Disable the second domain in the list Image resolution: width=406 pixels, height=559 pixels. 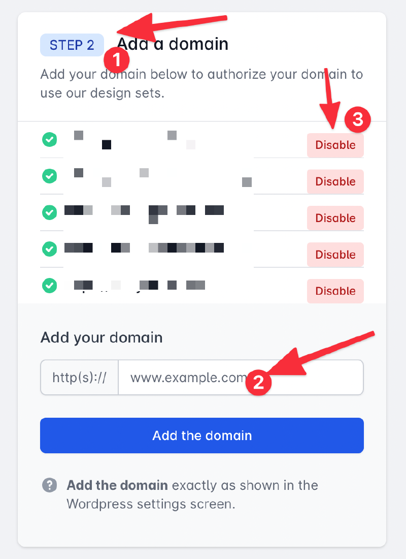tap(335, 181)
